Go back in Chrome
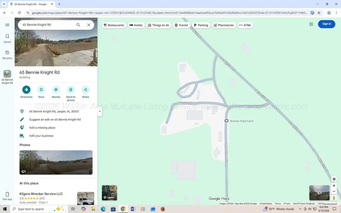 click(5, 13)
